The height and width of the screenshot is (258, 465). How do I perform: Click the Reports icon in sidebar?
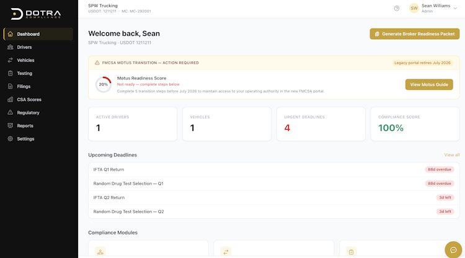tap(11, 125)
